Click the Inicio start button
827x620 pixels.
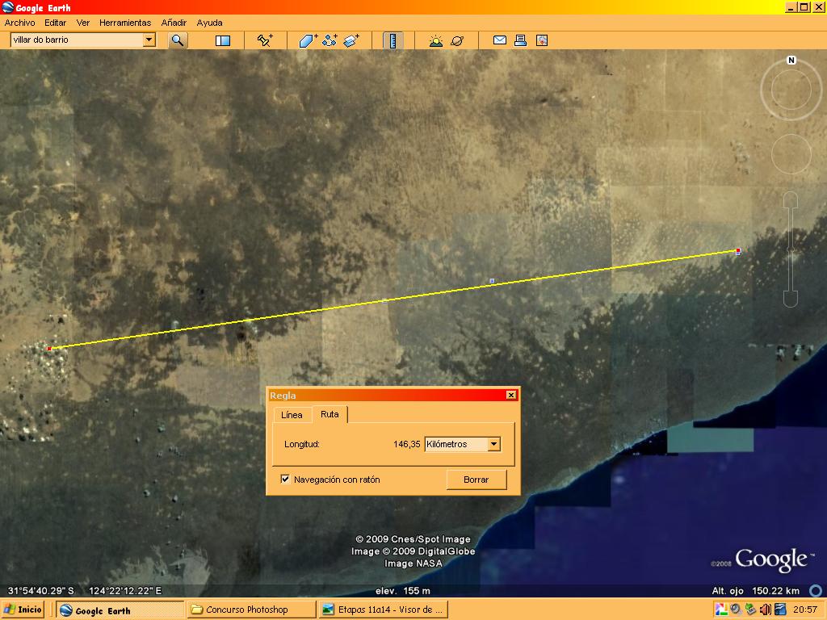23,610
